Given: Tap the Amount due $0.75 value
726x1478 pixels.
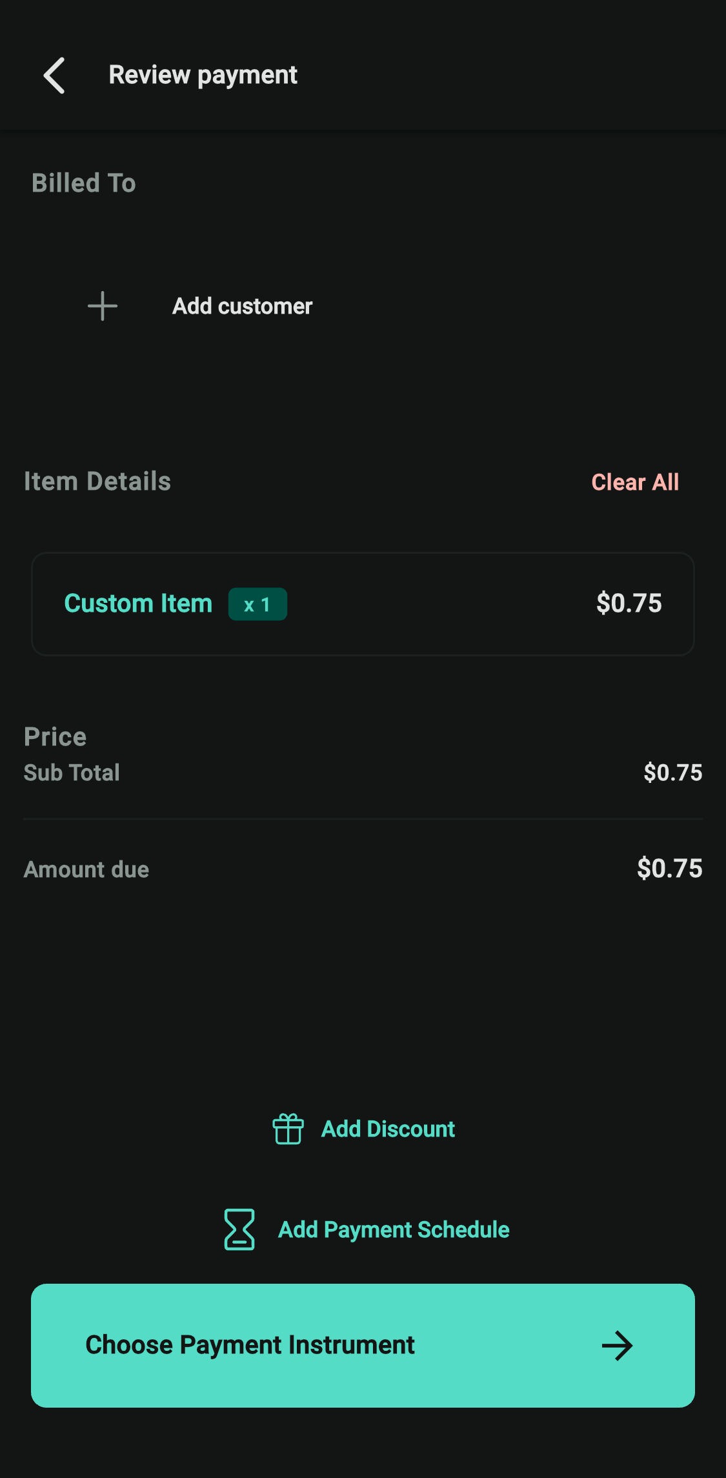Looking at the screenshot, I should (670, 869).
